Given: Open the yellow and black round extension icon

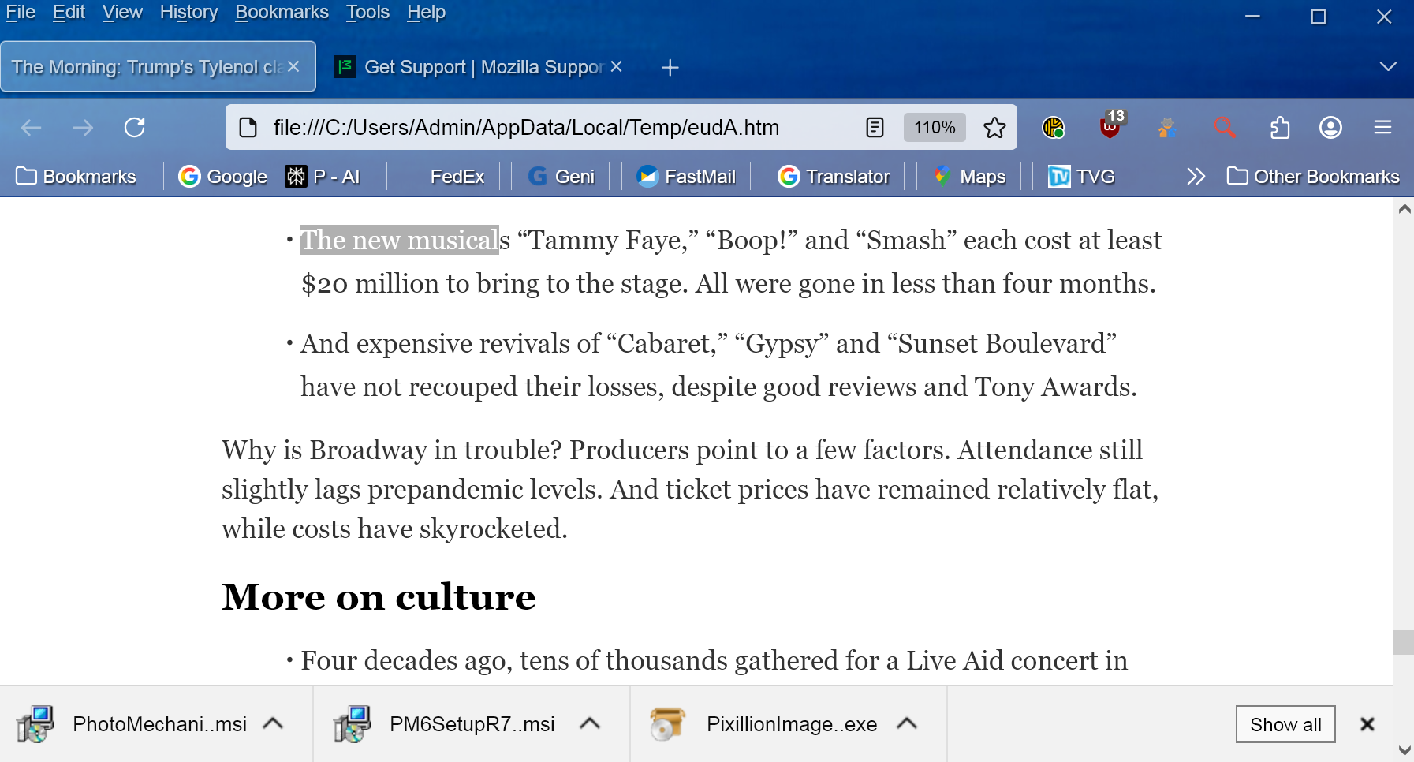Looking at the screenshot, I should 1054,127.
